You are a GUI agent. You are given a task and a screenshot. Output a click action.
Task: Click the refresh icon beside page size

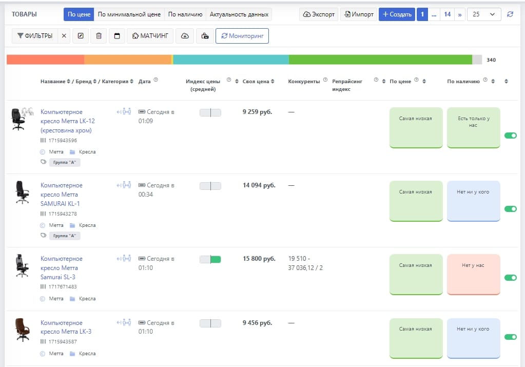tap(510, 14)
